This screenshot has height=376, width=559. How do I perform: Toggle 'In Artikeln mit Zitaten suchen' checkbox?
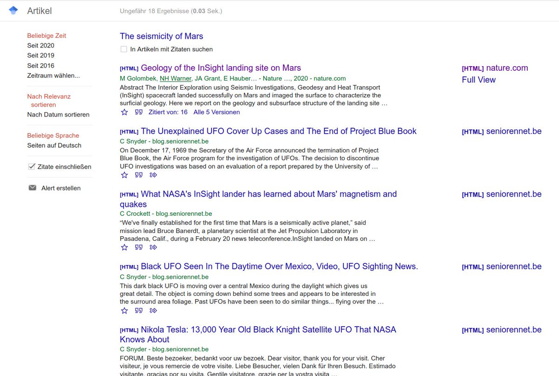point(123,49)
